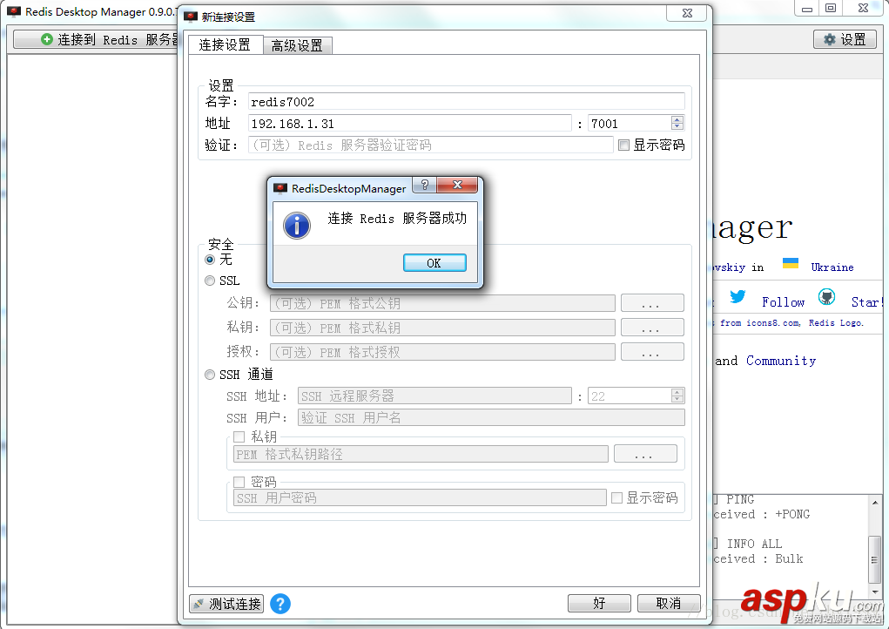Open the Follow link in main window
The height and width of the screenshot is (629, 889).
point(783,302)
